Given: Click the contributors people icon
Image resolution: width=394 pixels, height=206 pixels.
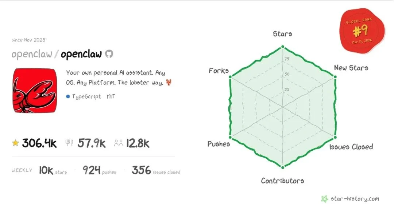Looking at the screenshot, I should [x=119, y=143].
